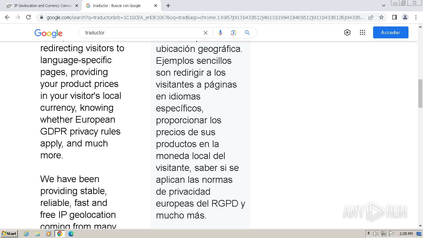View site information lock icon

tap(42, 18)
